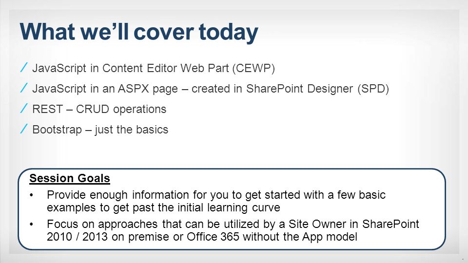Click "Office 365" in the session goals

[213, 237]
